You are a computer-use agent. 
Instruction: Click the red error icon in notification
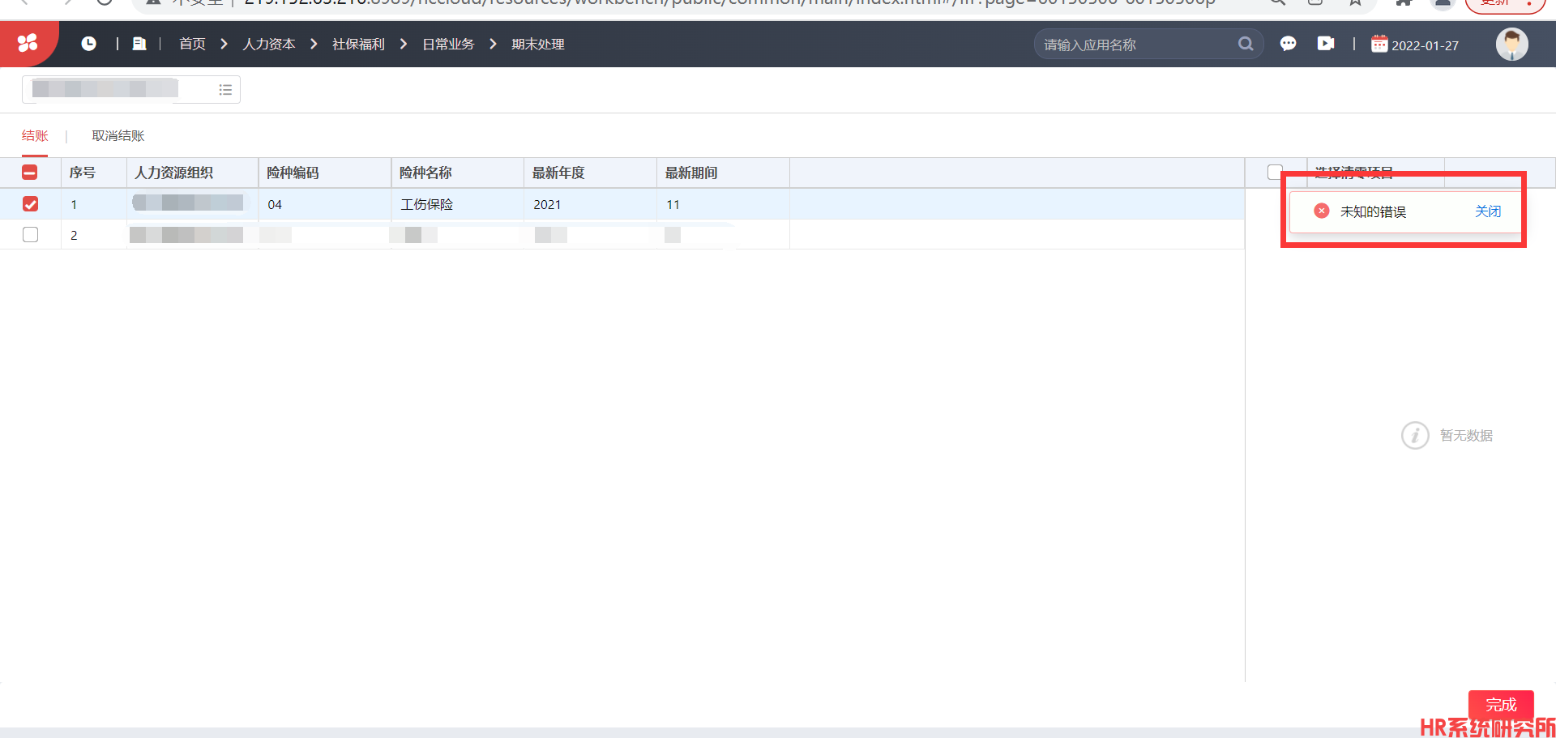(x=1322, y=211)
